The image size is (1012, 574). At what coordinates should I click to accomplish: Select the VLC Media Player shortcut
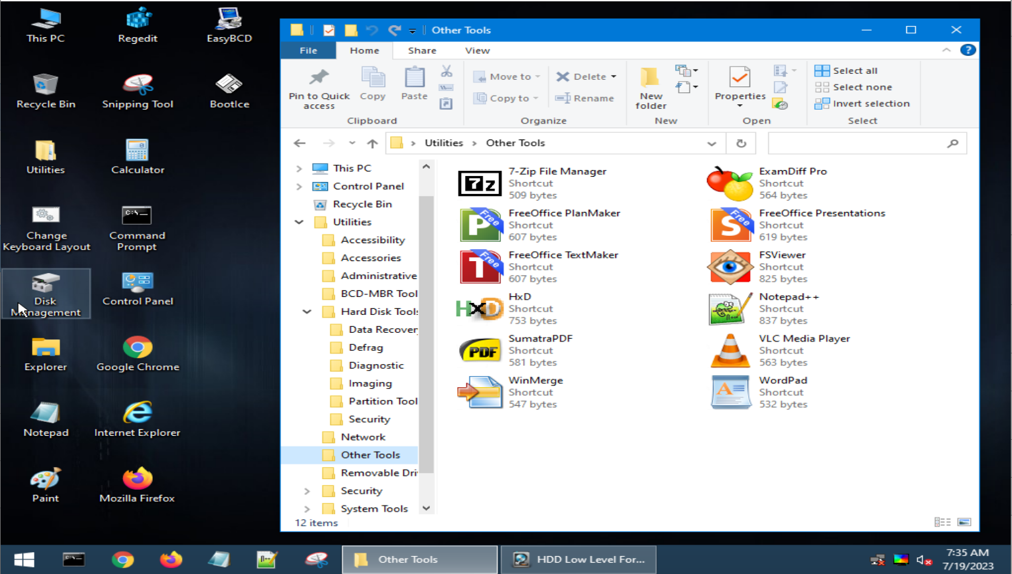(779, 350)
